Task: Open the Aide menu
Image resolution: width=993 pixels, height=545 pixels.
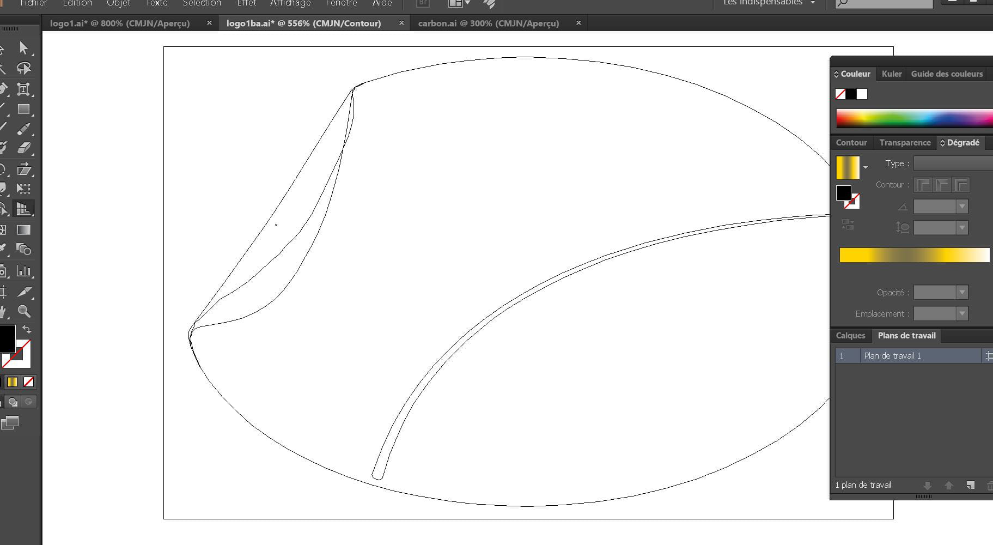Action: [382, 3]
